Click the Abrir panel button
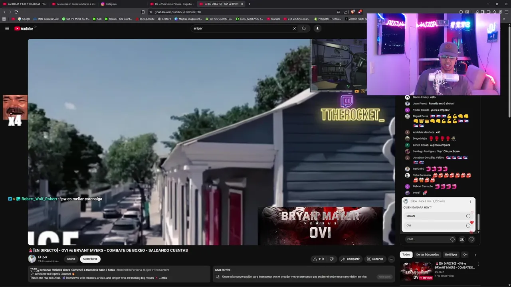 point(384,277)
